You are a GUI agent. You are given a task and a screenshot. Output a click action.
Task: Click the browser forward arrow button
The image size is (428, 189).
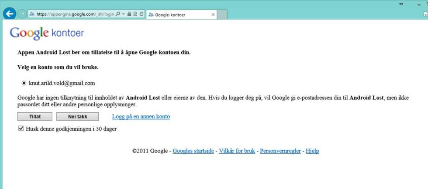[x=22, y=14]
